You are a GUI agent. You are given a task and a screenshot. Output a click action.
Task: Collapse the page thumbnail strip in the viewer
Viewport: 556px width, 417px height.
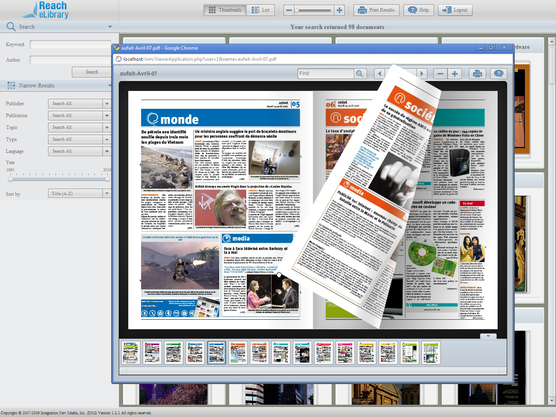point(488,336)
